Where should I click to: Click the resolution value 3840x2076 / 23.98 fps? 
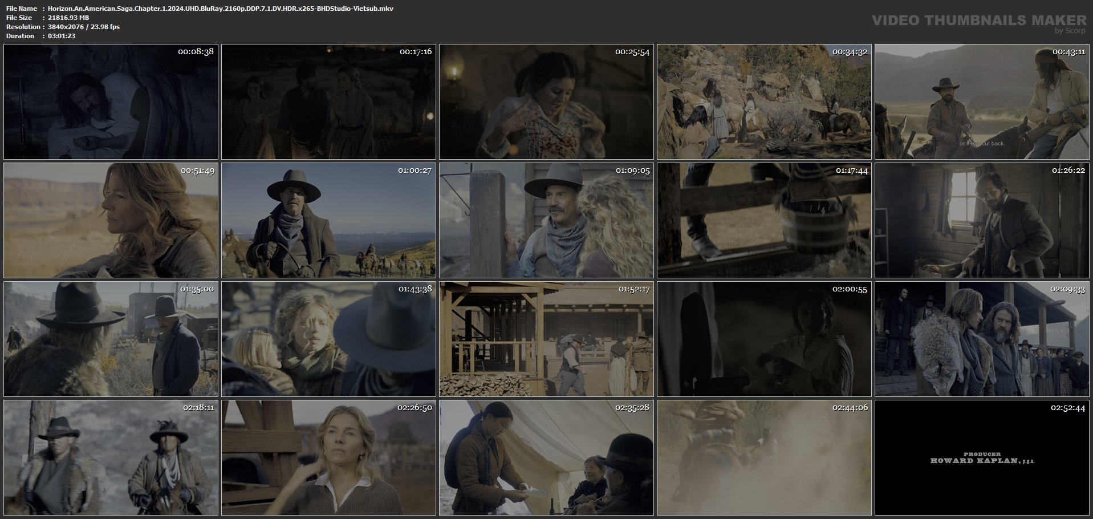[84, 27]
